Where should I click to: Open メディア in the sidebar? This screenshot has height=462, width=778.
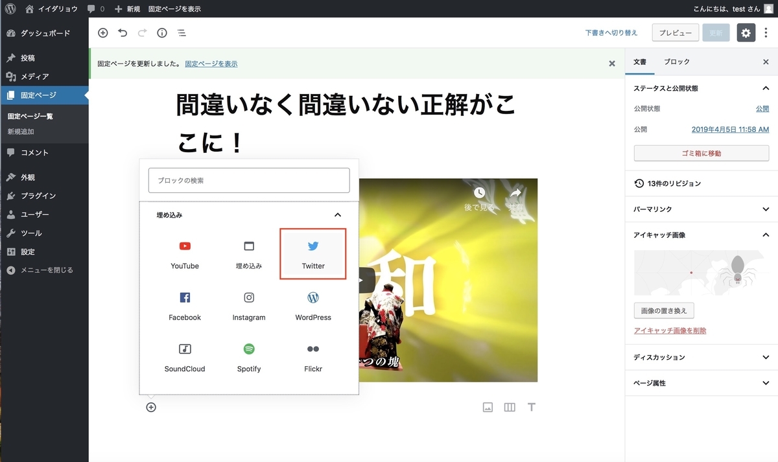(x=44, y=76)
